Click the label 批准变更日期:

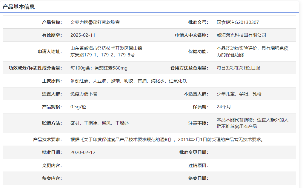(194, 152)
